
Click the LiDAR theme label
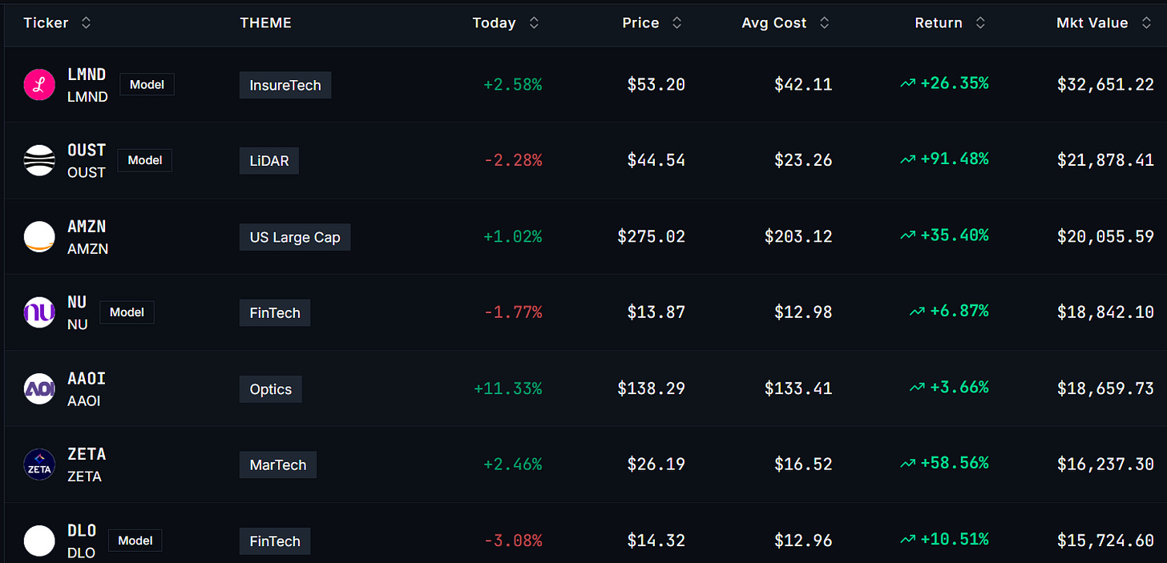click(269, 161)
